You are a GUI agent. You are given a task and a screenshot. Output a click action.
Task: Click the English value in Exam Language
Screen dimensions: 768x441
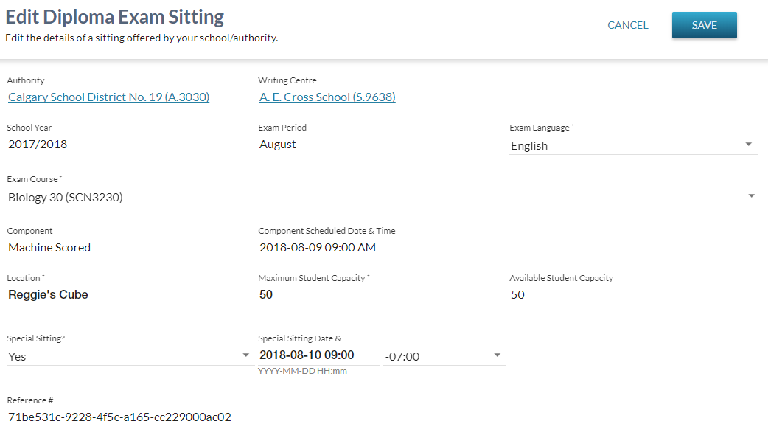(x=529, y=146)
